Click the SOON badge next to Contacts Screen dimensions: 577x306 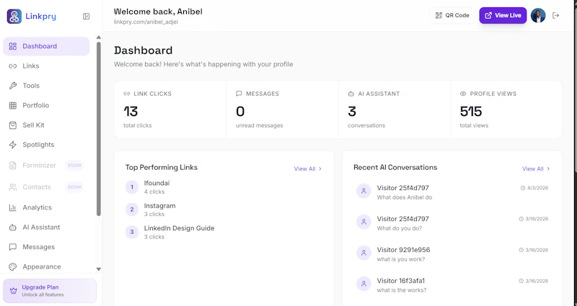tap(74, 187)
